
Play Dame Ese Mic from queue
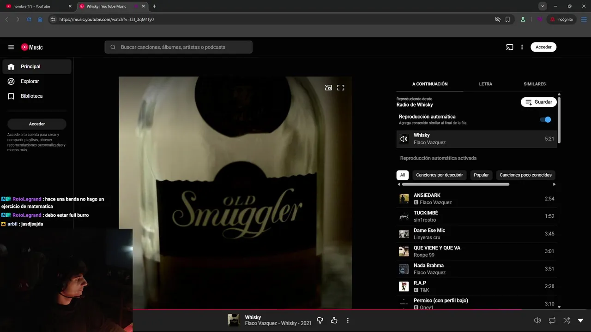click(x=476, y=234)
